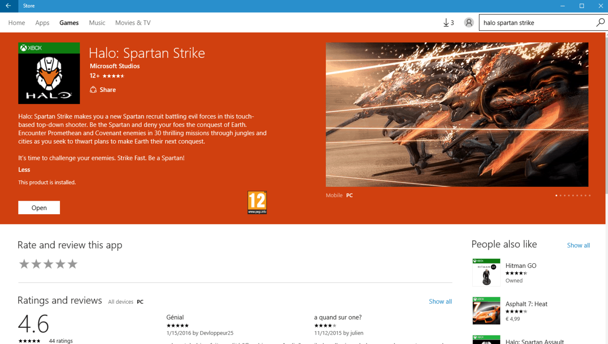Show all ratings and reviews
Viewport: 608px width, 344px height.
click(440, 301)
